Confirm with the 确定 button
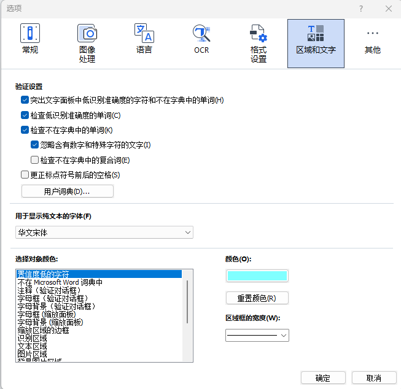The image size is (401, 389). point(323,378)
